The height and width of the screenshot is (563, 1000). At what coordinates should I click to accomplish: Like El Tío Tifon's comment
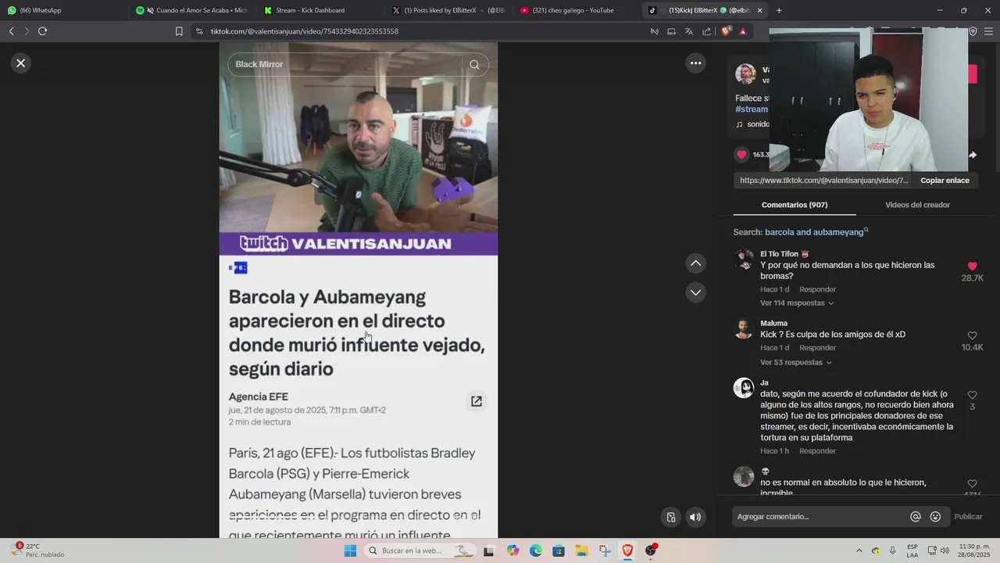click(x=972, y=267)
